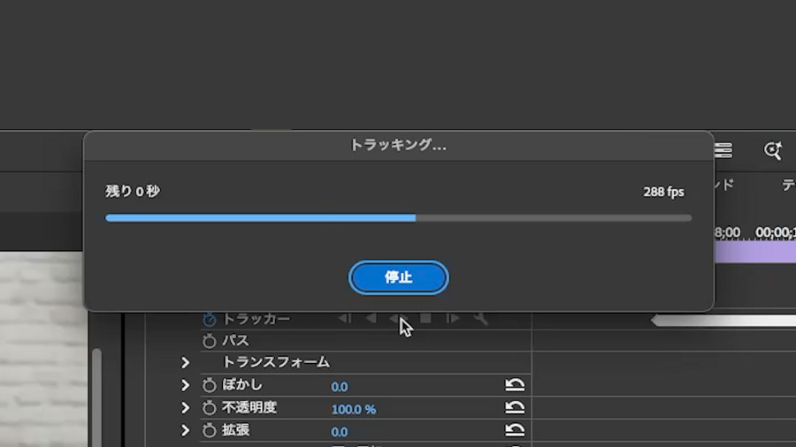Click the 残り 0 秒 remaining time text

click(133, 191)
